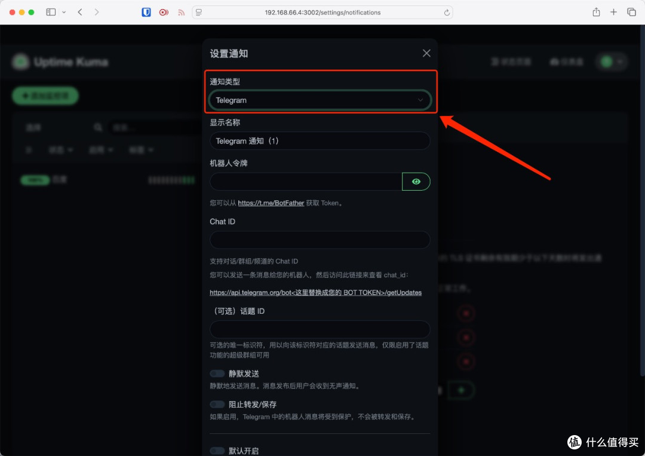This screenshot has height=456, width=645.
Task: Open sidebar options chevron menu
Action: click(64, 13)
